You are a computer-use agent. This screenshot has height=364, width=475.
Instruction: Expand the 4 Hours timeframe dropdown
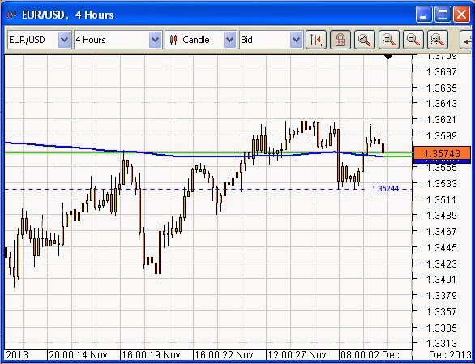[155, 40]
